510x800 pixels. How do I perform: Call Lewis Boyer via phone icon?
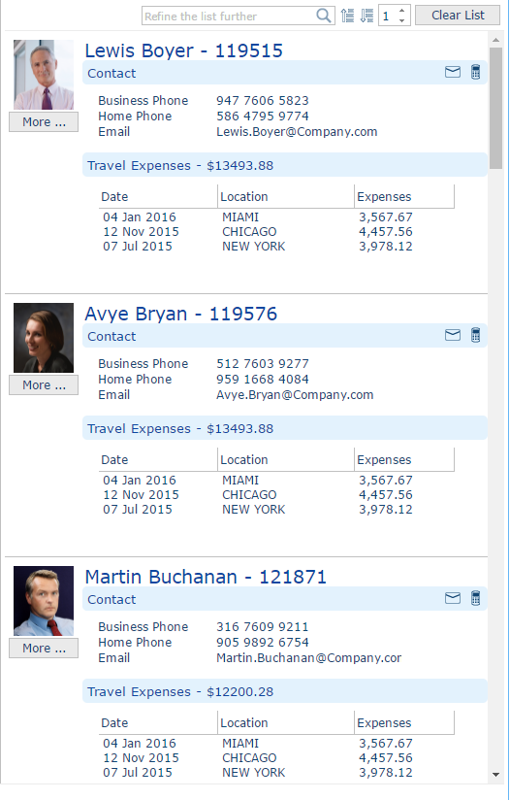tap(475, 72)
